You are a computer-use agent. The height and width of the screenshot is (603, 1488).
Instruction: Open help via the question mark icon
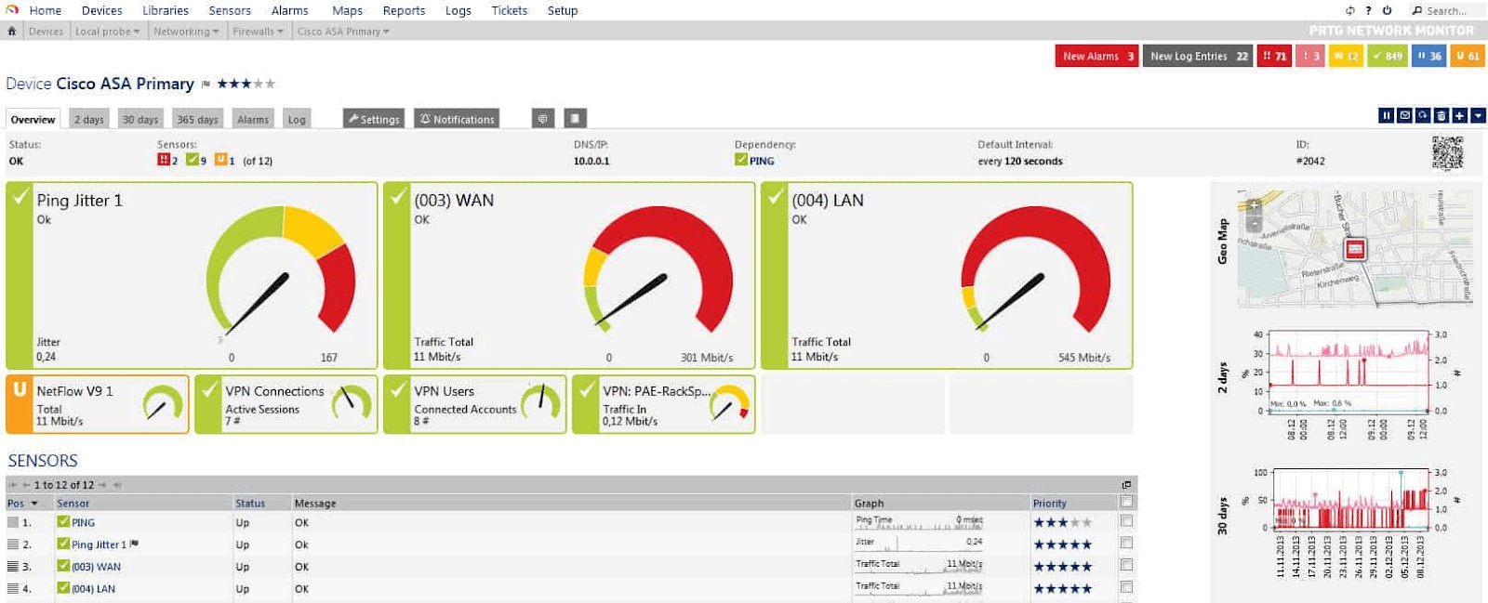tap(1368, 10)
